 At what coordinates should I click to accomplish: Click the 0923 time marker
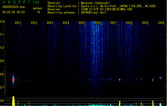coord(50,23)
